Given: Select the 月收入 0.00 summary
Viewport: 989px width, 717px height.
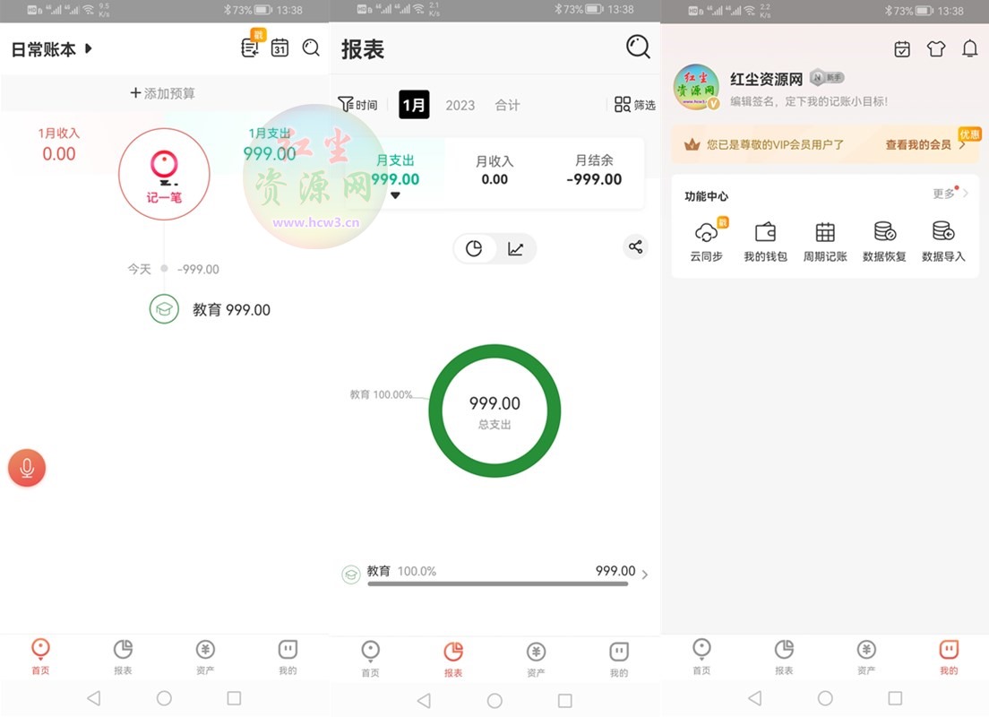Looking at the screenshot, I should click(494, 170).
